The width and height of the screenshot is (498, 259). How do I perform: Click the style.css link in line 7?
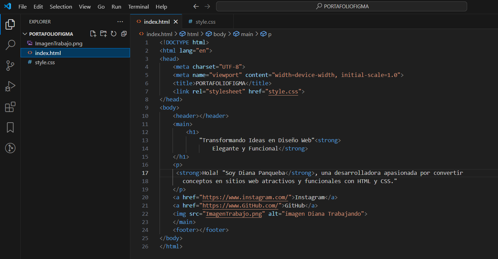283,91
